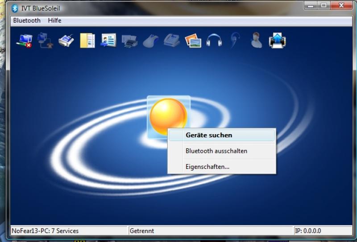The image size is (357, 242).
Task: Click the 'IP: 0.0.0.0' status entry
Action: (308, 231)
